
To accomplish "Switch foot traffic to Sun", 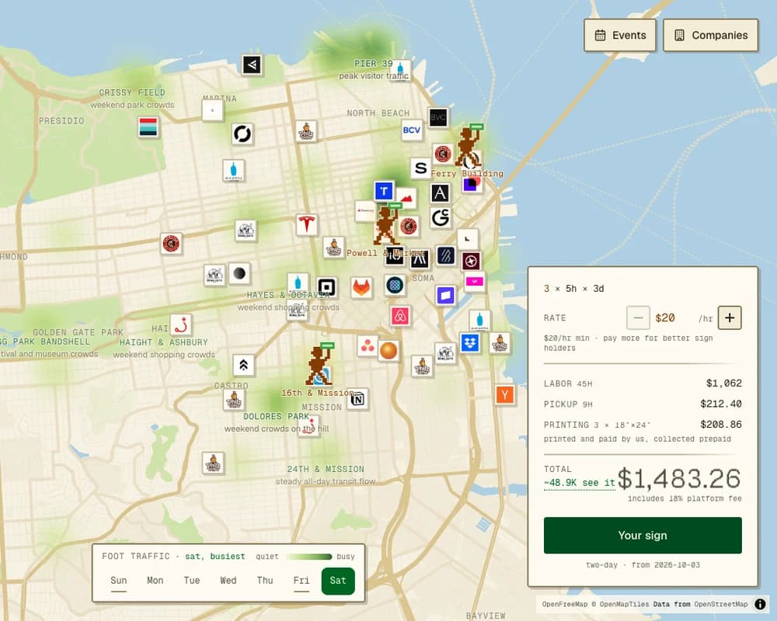I will [119, 581].
